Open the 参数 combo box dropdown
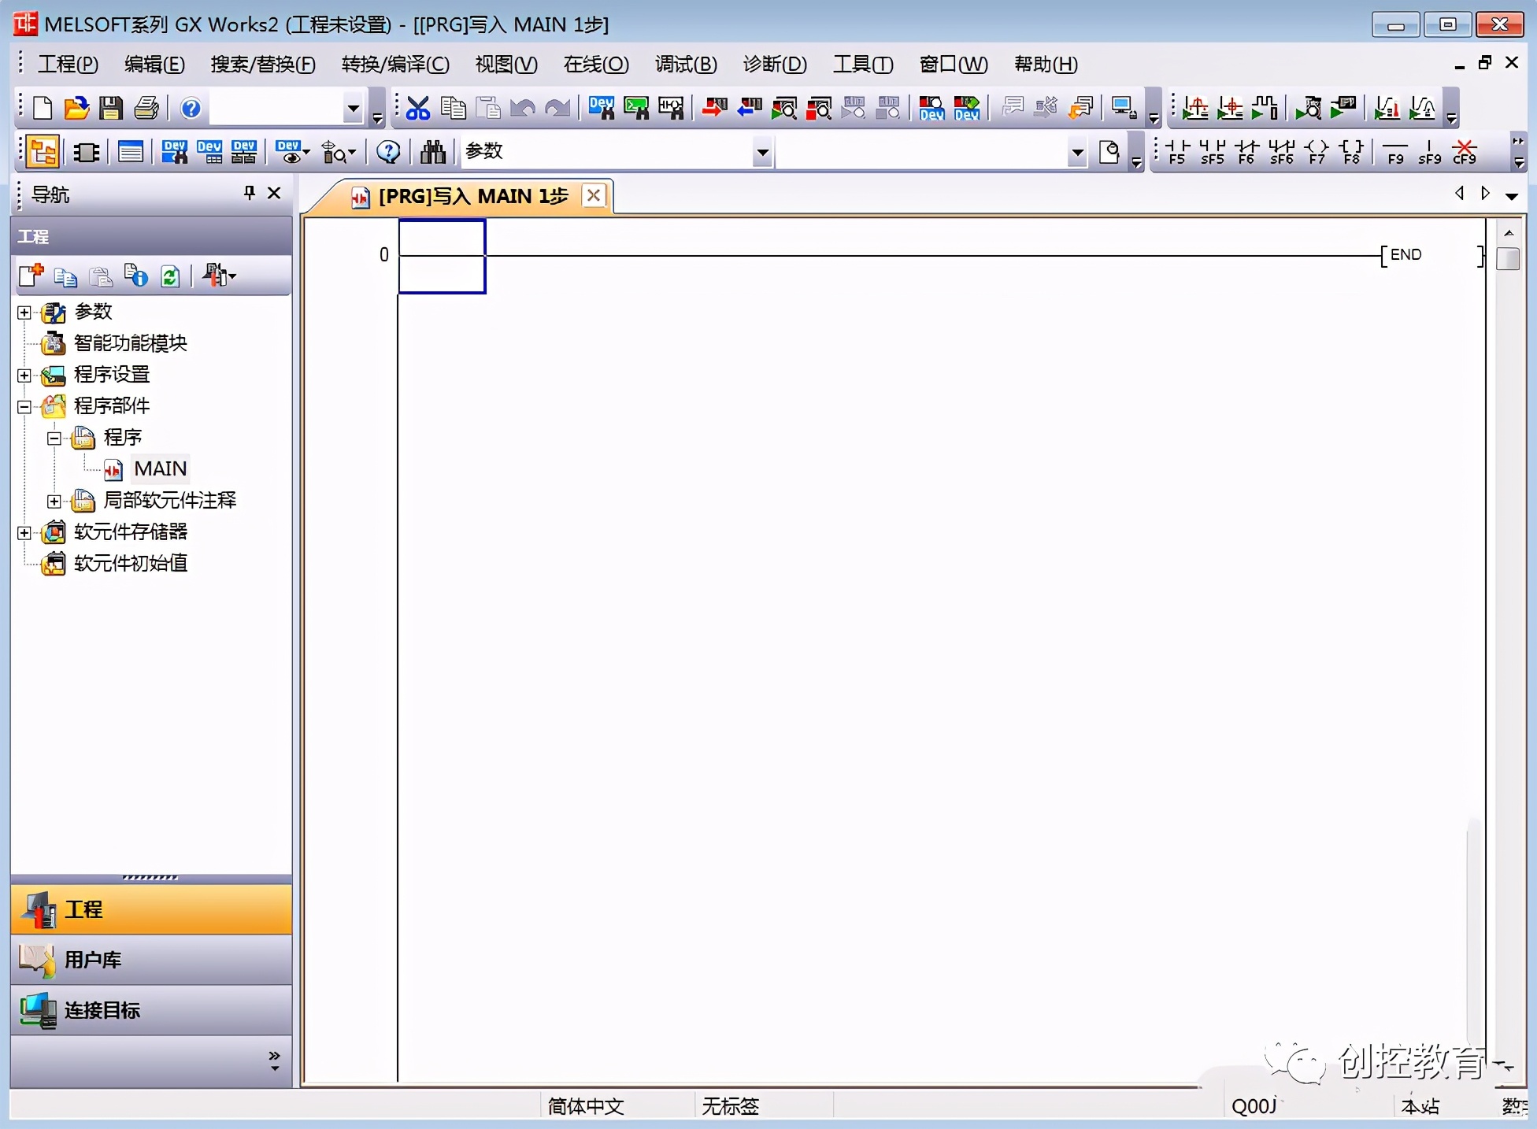The height and width of the screenshot is (1129, 1537). pos(761,152)
